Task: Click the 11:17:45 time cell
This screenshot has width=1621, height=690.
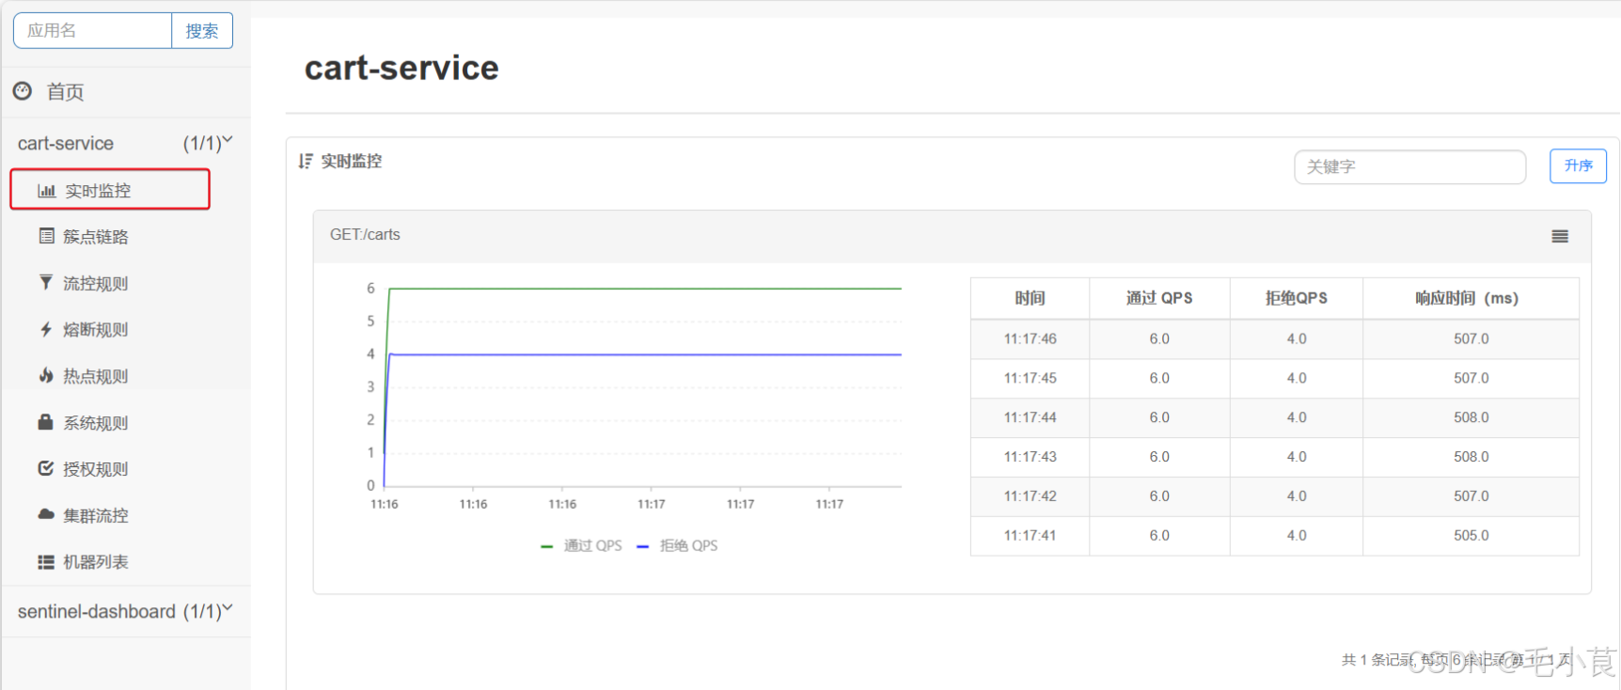Action: 1030,378
